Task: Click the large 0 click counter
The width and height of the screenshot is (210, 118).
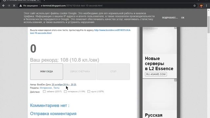Action: pos(33,49)
